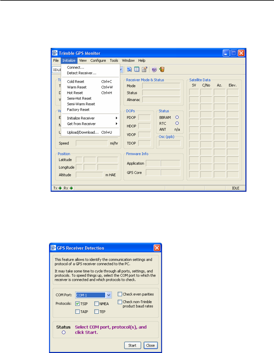Open the Help menu
The width and height of the screenshot is (274, 353).
pos(142,60)
